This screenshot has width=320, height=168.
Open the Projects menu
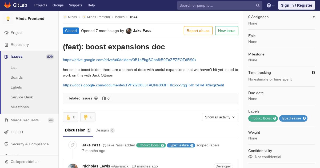click(x=41, y=5)
